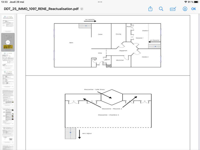Select the 'Chambre 2' label
This screenshot has height=150, width=200.
[x=145, y=57]
